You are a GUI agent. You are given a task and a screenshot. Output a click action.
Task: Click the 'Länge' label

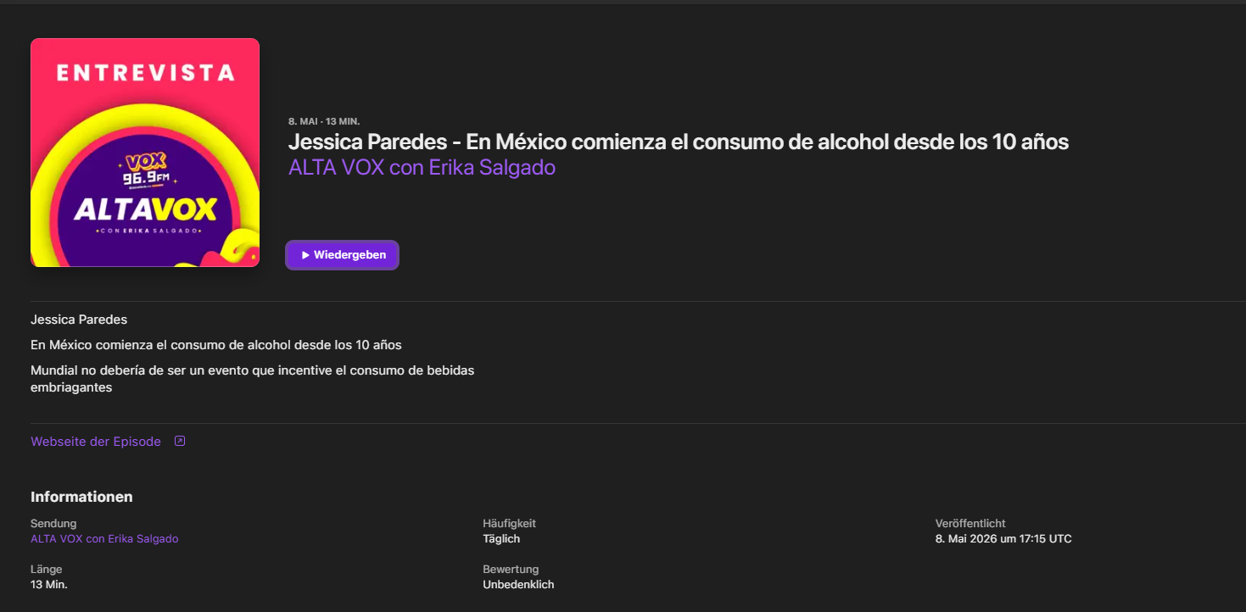pos(47,570)
